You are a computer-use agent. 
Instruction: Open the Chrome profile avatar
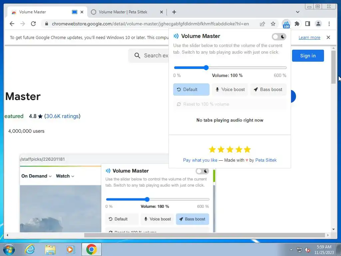pos(318,24)
